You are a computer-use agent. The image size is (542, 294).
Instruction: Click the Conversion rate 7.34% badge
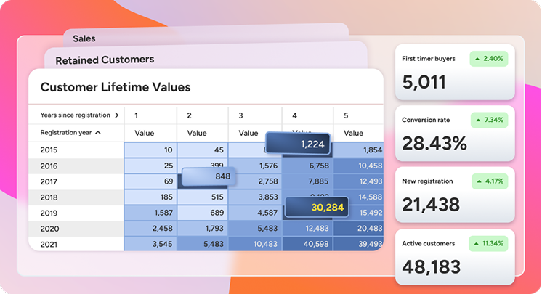[x=489, y=120]
